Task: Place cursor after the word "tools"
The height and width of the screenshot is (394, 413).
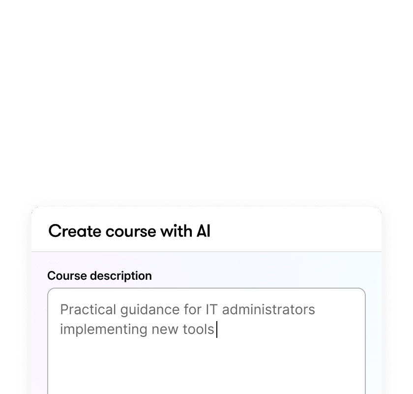Action: pyautogui.click(x=215, y=329)
